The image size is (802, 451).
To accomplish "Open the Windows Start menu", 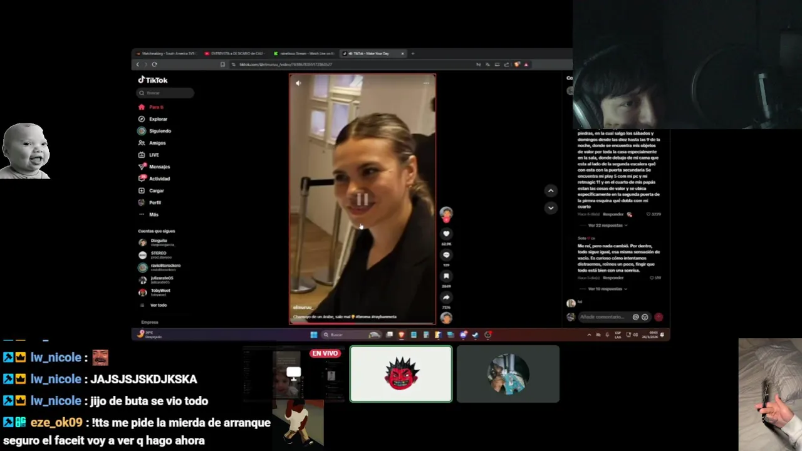I will pos(313,335).
